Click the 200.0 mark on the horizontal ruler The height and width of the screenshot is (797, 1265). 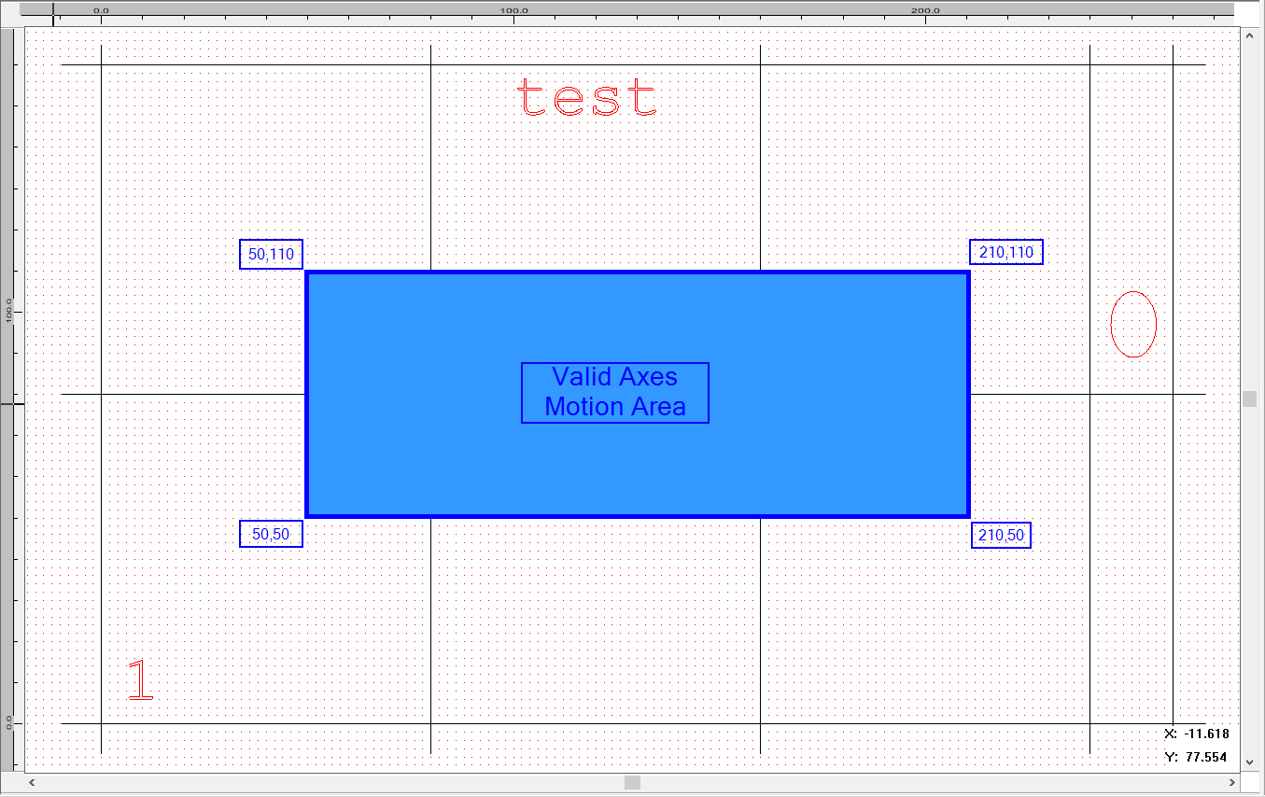pyautogui.click(x=925, y=10)
